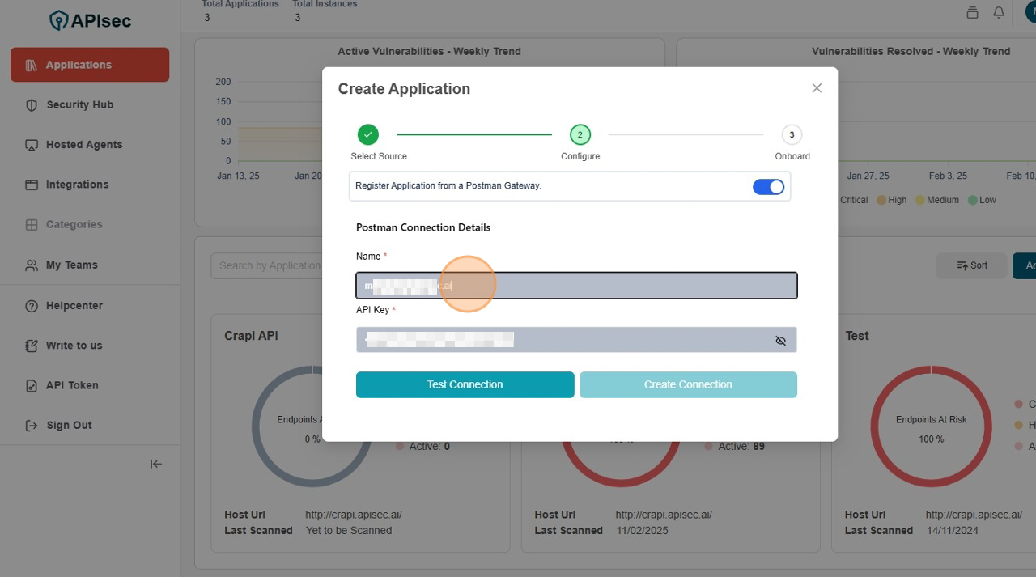The image size is (1036, 577).
Task: Click the Create Connection button
Action: tap(688, 384)
